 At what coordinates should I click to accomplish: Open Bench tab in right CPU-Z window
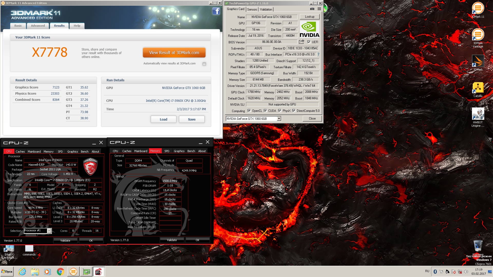coord(191,151)
